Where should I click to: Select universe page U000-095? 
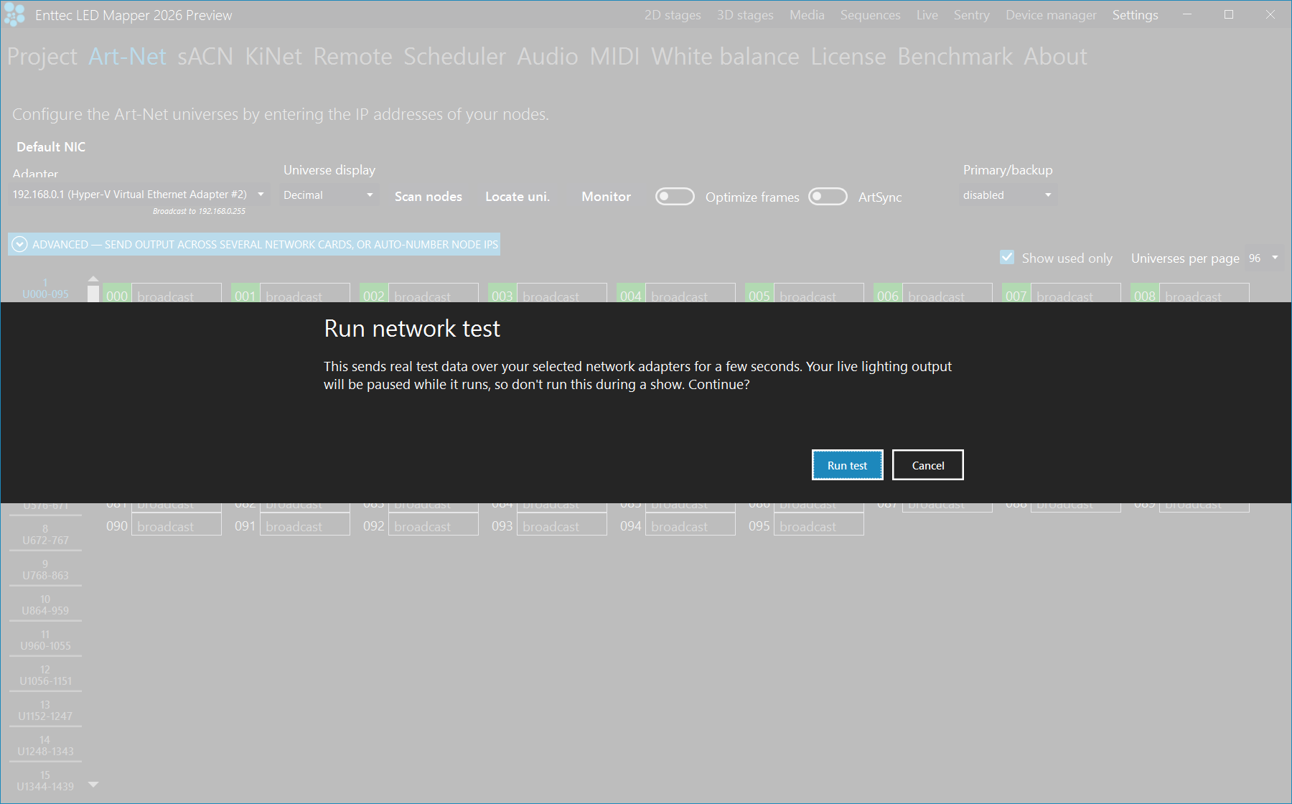point(45,289)
